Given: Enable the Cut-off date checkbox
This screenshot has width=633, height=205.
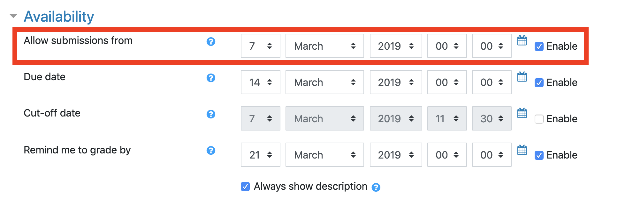Looking at the screenshot, I should coord(539,119).
